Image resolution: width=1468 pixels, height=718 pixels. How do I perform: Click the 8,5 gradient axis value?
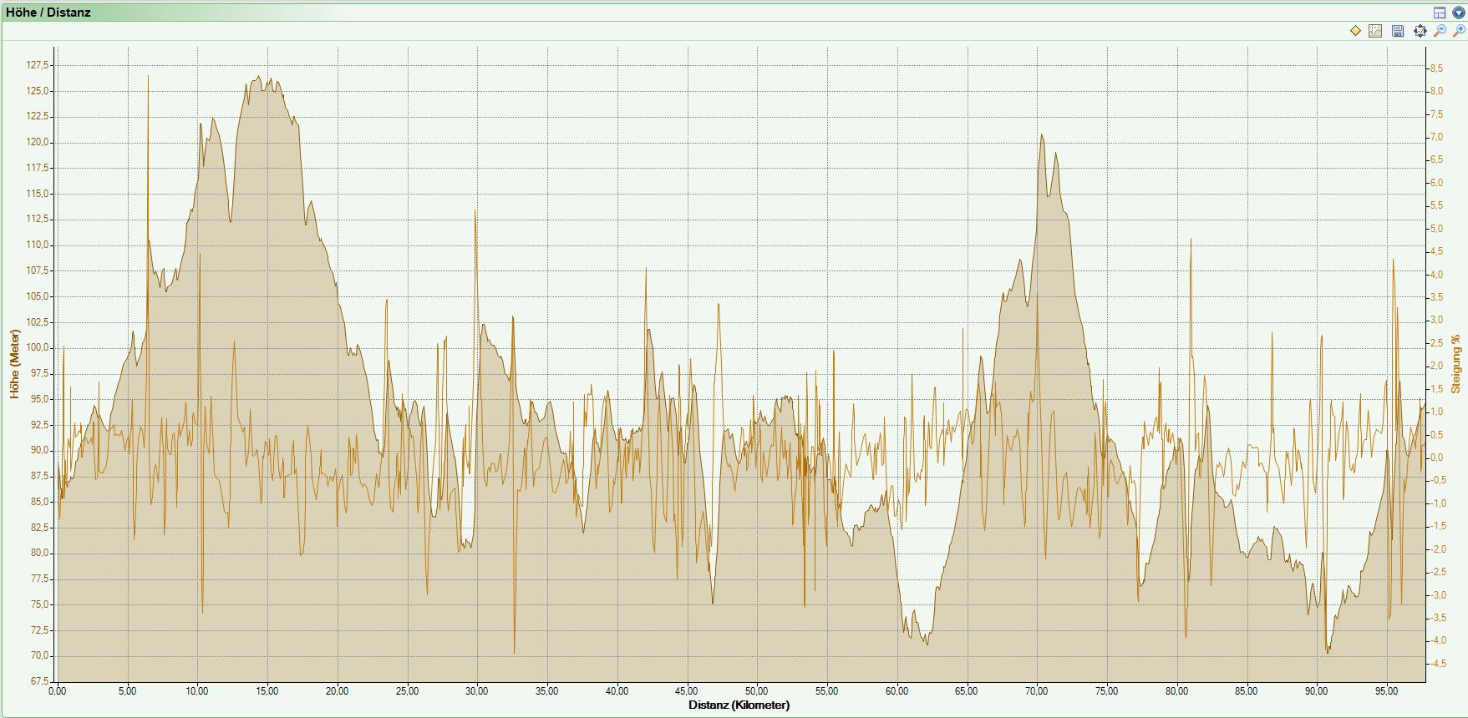point(1435,68)
